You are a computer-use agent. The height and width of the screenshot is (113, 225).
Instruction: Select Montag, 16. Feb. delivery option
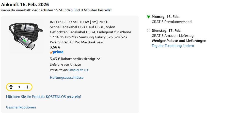149,17
